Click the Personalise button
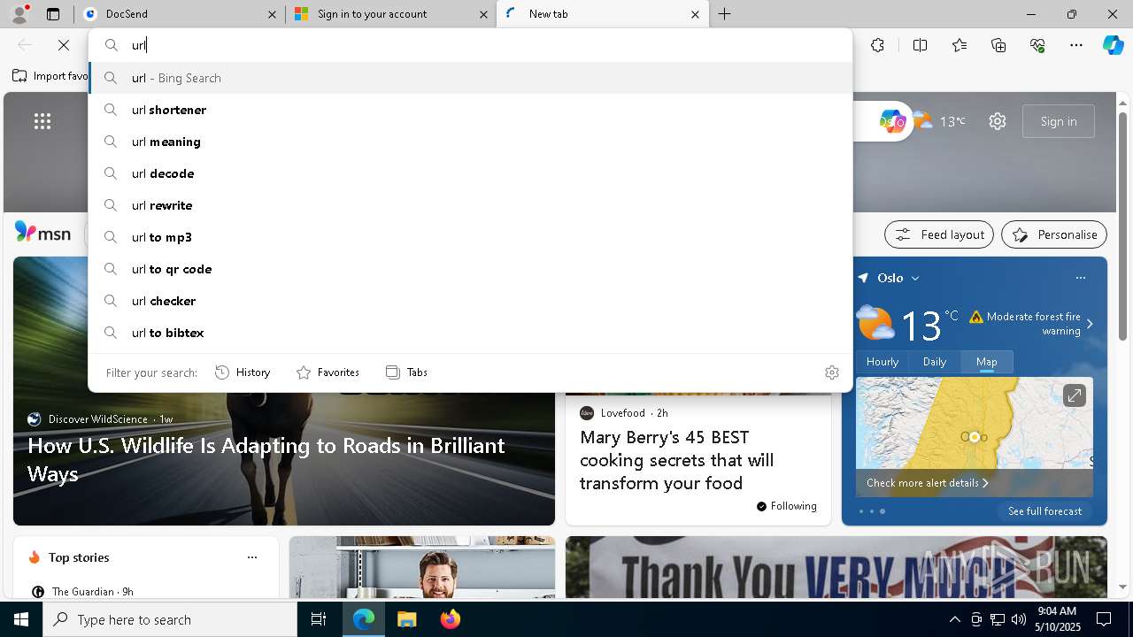Viewport: 1133px width, 637px height. click(1054, 234)
